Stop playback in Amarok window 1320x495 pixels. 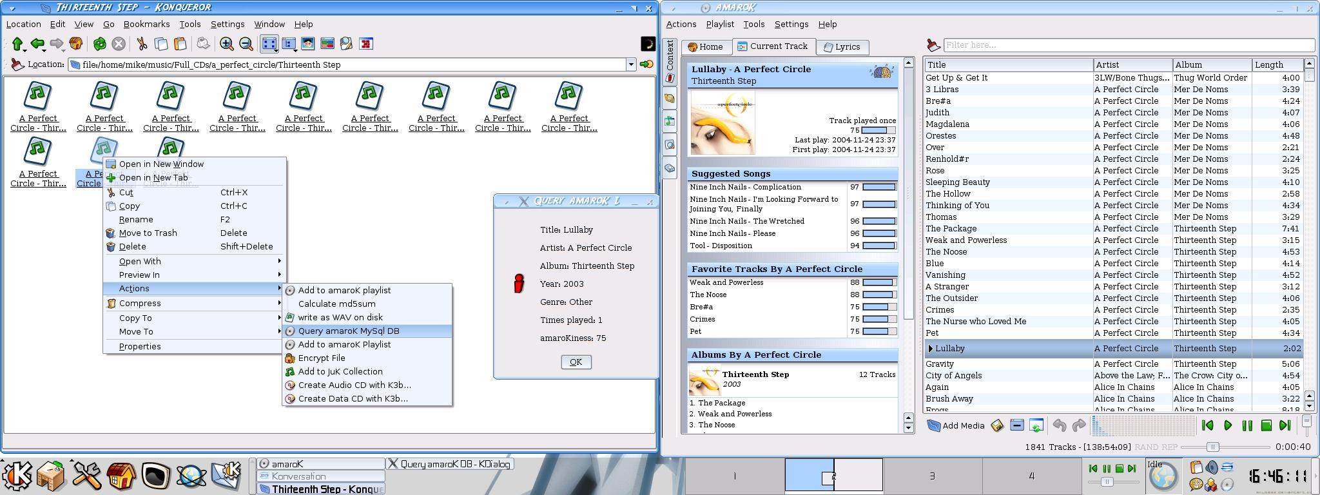(x=1266, y=425)
